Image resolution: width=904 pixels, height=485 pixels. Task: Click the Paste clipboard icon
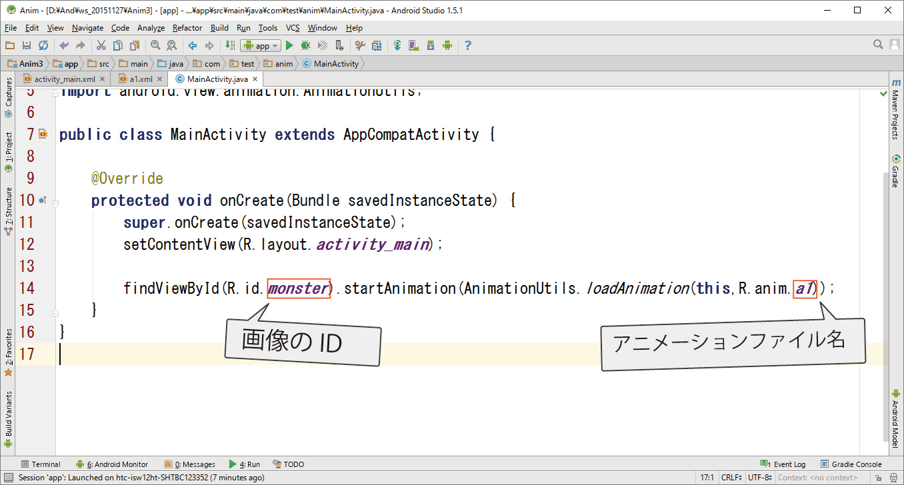135,45
